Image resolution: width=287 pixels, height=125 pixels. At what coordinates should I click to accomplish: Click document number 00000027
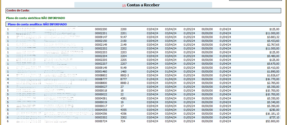point(101,86)
